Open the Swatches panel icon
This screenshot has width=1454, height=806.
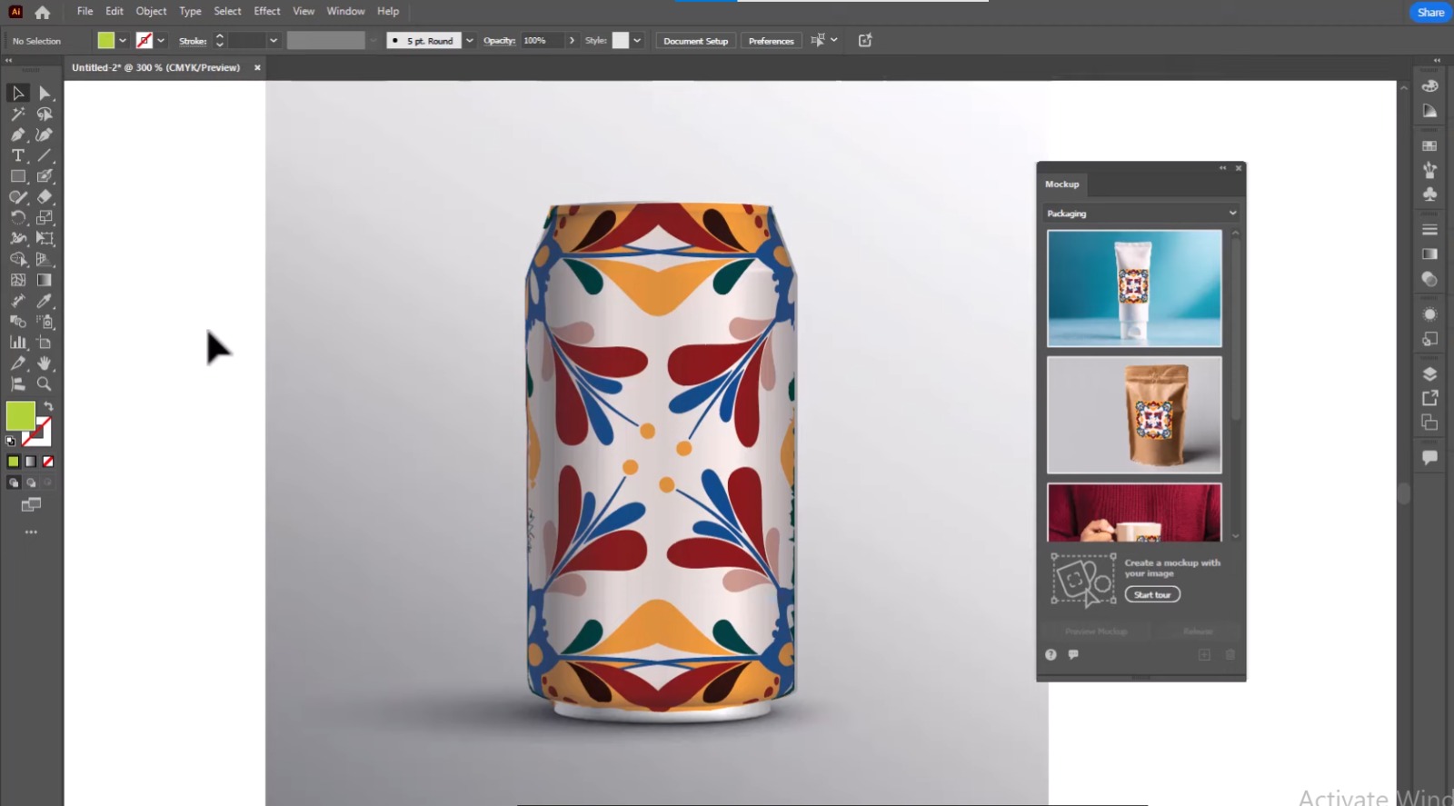(x=1429, y=145)
